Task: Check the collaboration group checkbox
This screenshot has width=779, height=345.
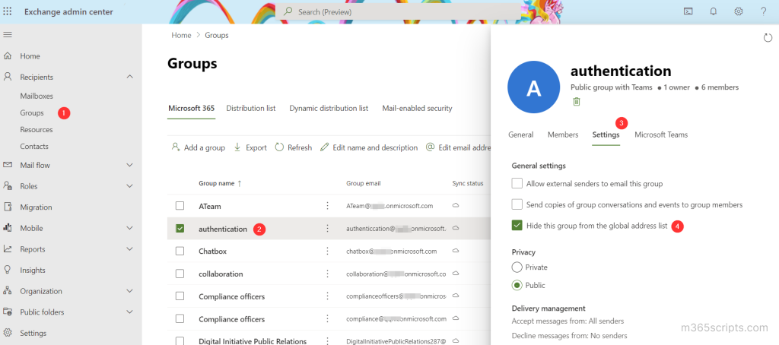Action: click(180, 274)
